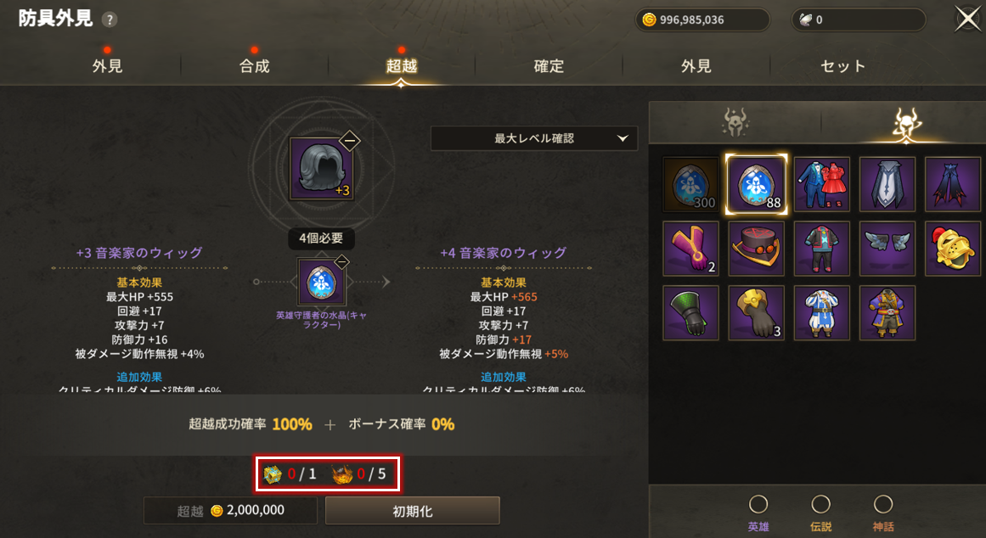Toggle the 英雄 rarity filter

(x=758, y=504)
